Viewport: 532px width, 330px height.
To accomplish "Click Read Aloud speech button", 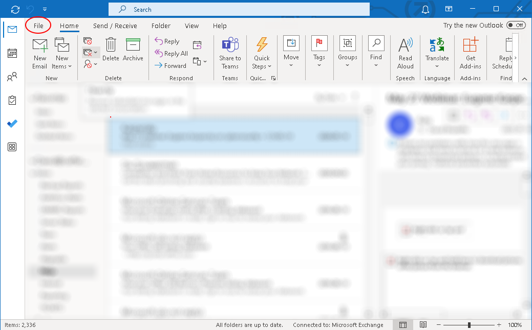I will pos(405,54).
